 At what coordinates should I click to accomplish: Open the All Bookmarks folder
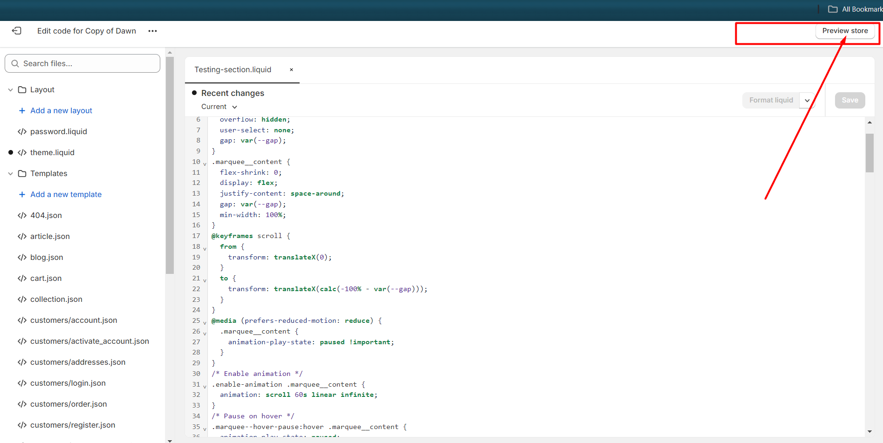pos(856,9)
